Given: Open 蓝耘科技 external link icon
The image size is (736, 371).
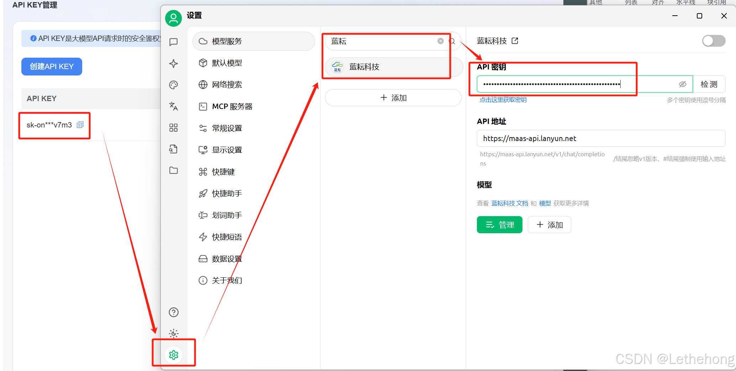Looking at the screenshot, I should click(515, 41).
